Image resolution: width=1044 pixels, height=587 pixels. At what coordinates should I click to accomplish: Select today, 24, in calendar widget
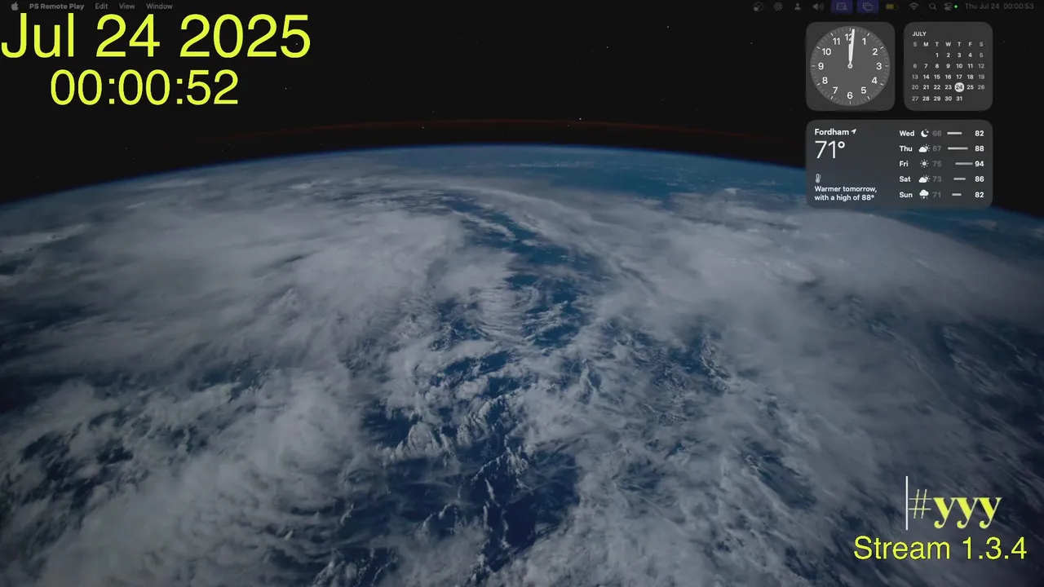pyautogui.click(x=959, y=87)
